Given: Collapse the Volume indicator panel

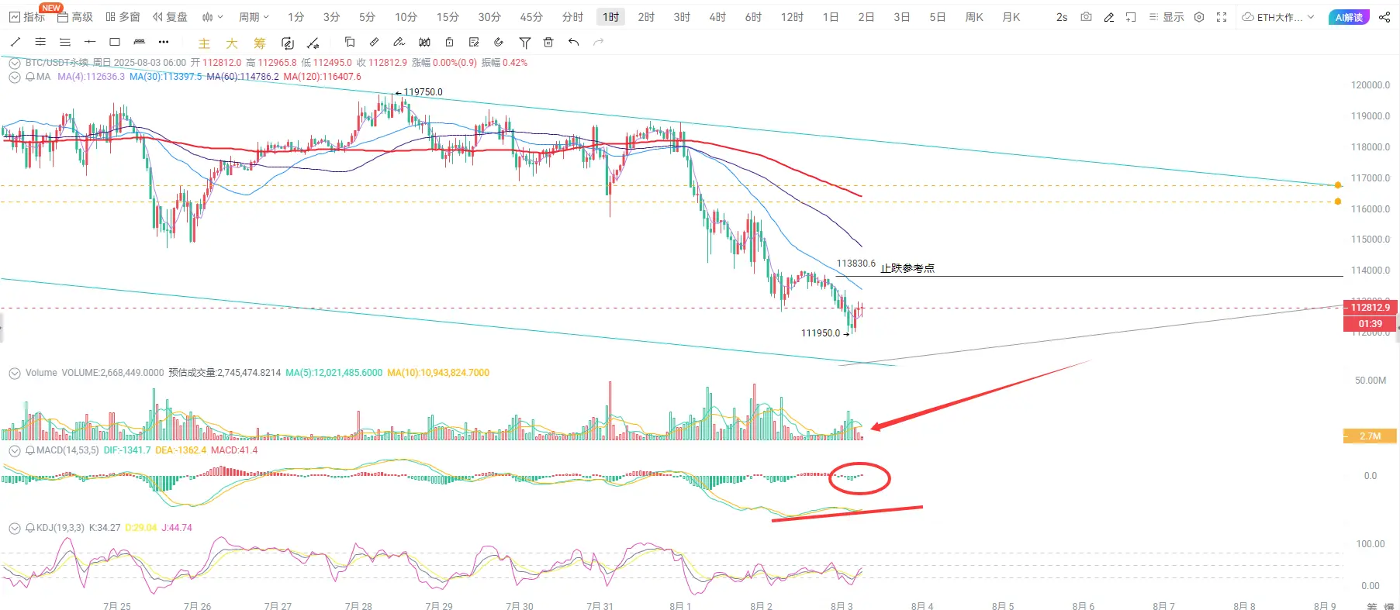Looking at the screenshot, I should tap(14, 373).
